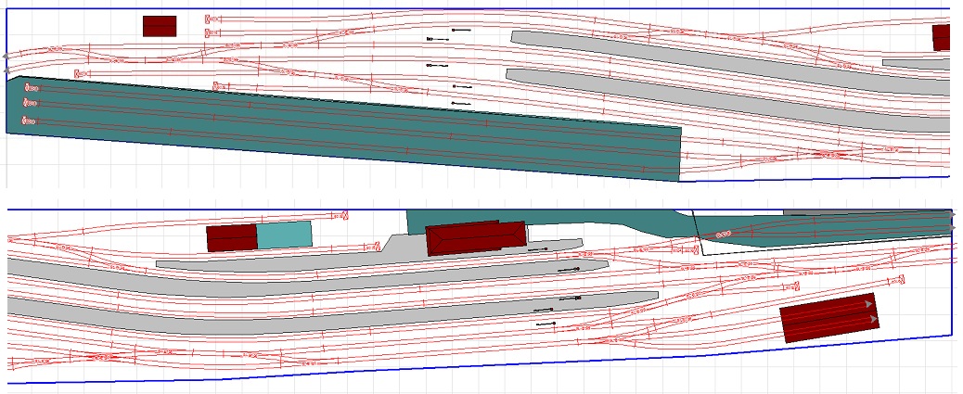Select the buffer stop right of the light teal block
The height and width of the screenshot is (394, 963).
374,247
